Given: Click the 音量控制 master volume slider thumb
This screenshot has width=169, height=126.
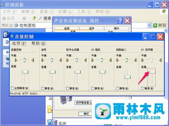Looking at the screenshot, I should pos(25,72).
